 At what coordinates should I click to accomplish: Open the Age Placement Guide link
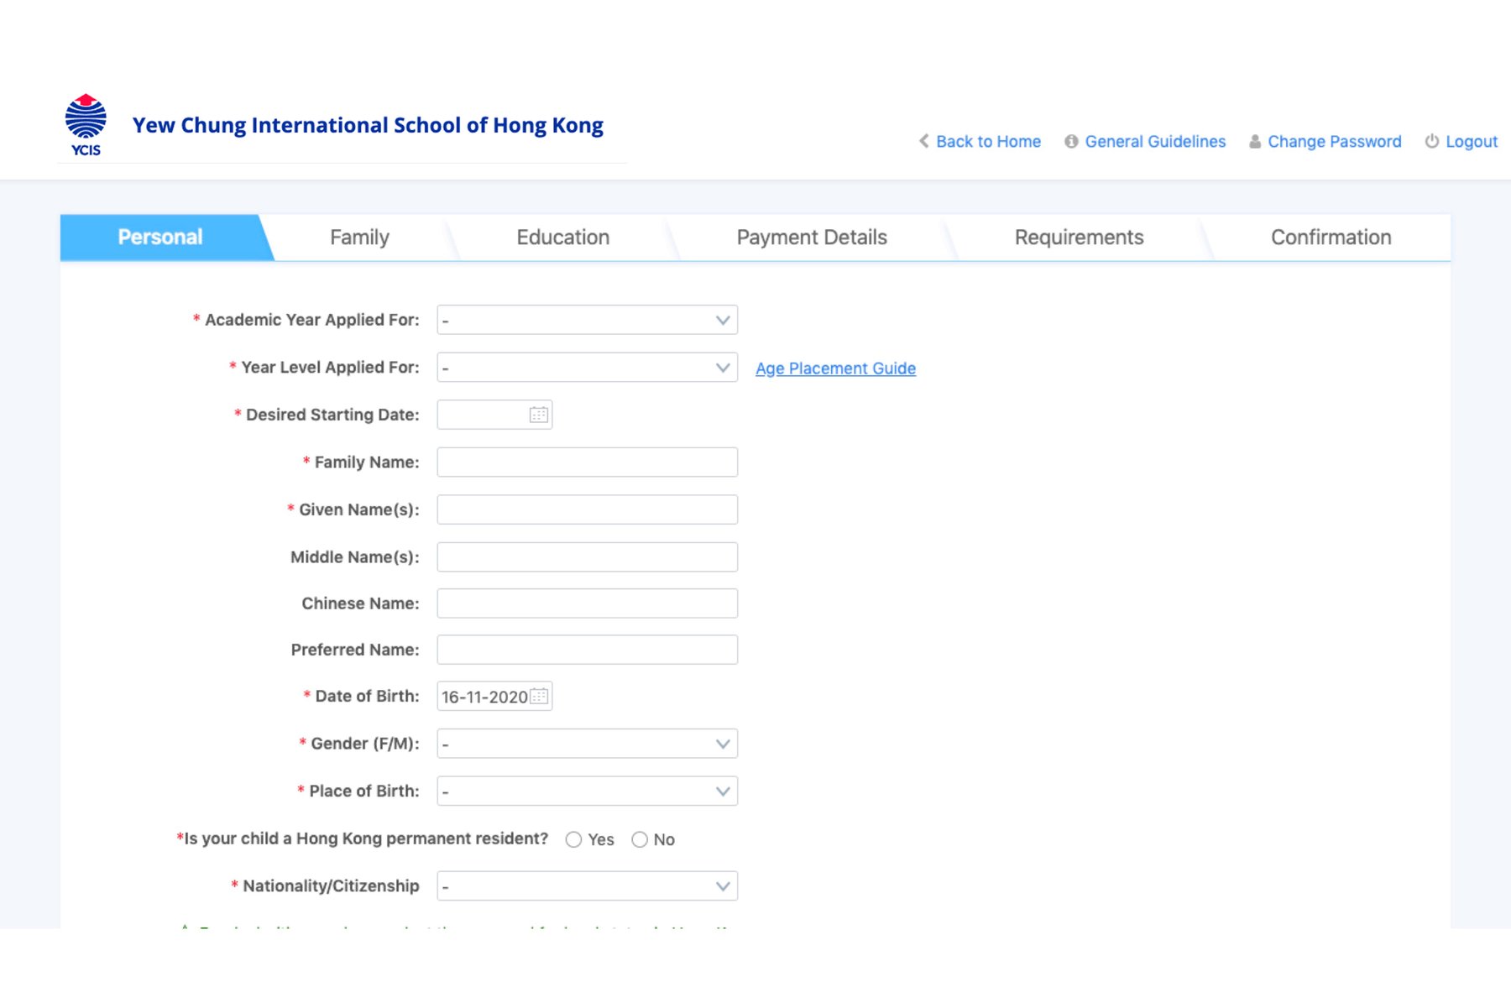click(x=835, y=368)
